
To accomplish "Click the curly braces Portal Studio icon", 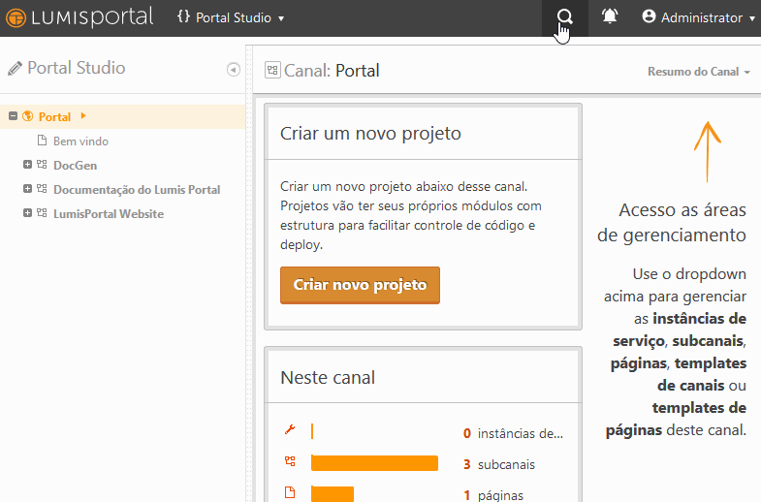I will click(183, 17).
